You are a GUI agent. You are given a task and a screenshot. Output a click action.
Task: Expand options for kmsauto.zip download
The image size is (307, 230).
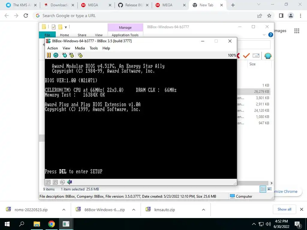204,210
